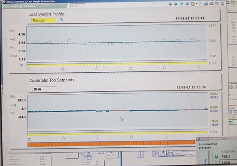
Task: Click the yellow zone bar under Coat Weight Profile
Action: 117,64
